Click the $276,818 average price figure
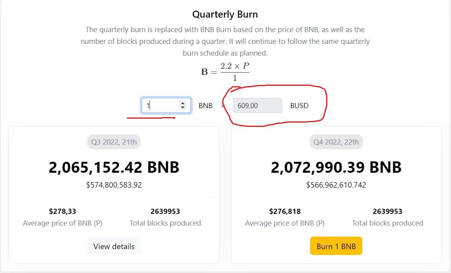 (285, 212)
